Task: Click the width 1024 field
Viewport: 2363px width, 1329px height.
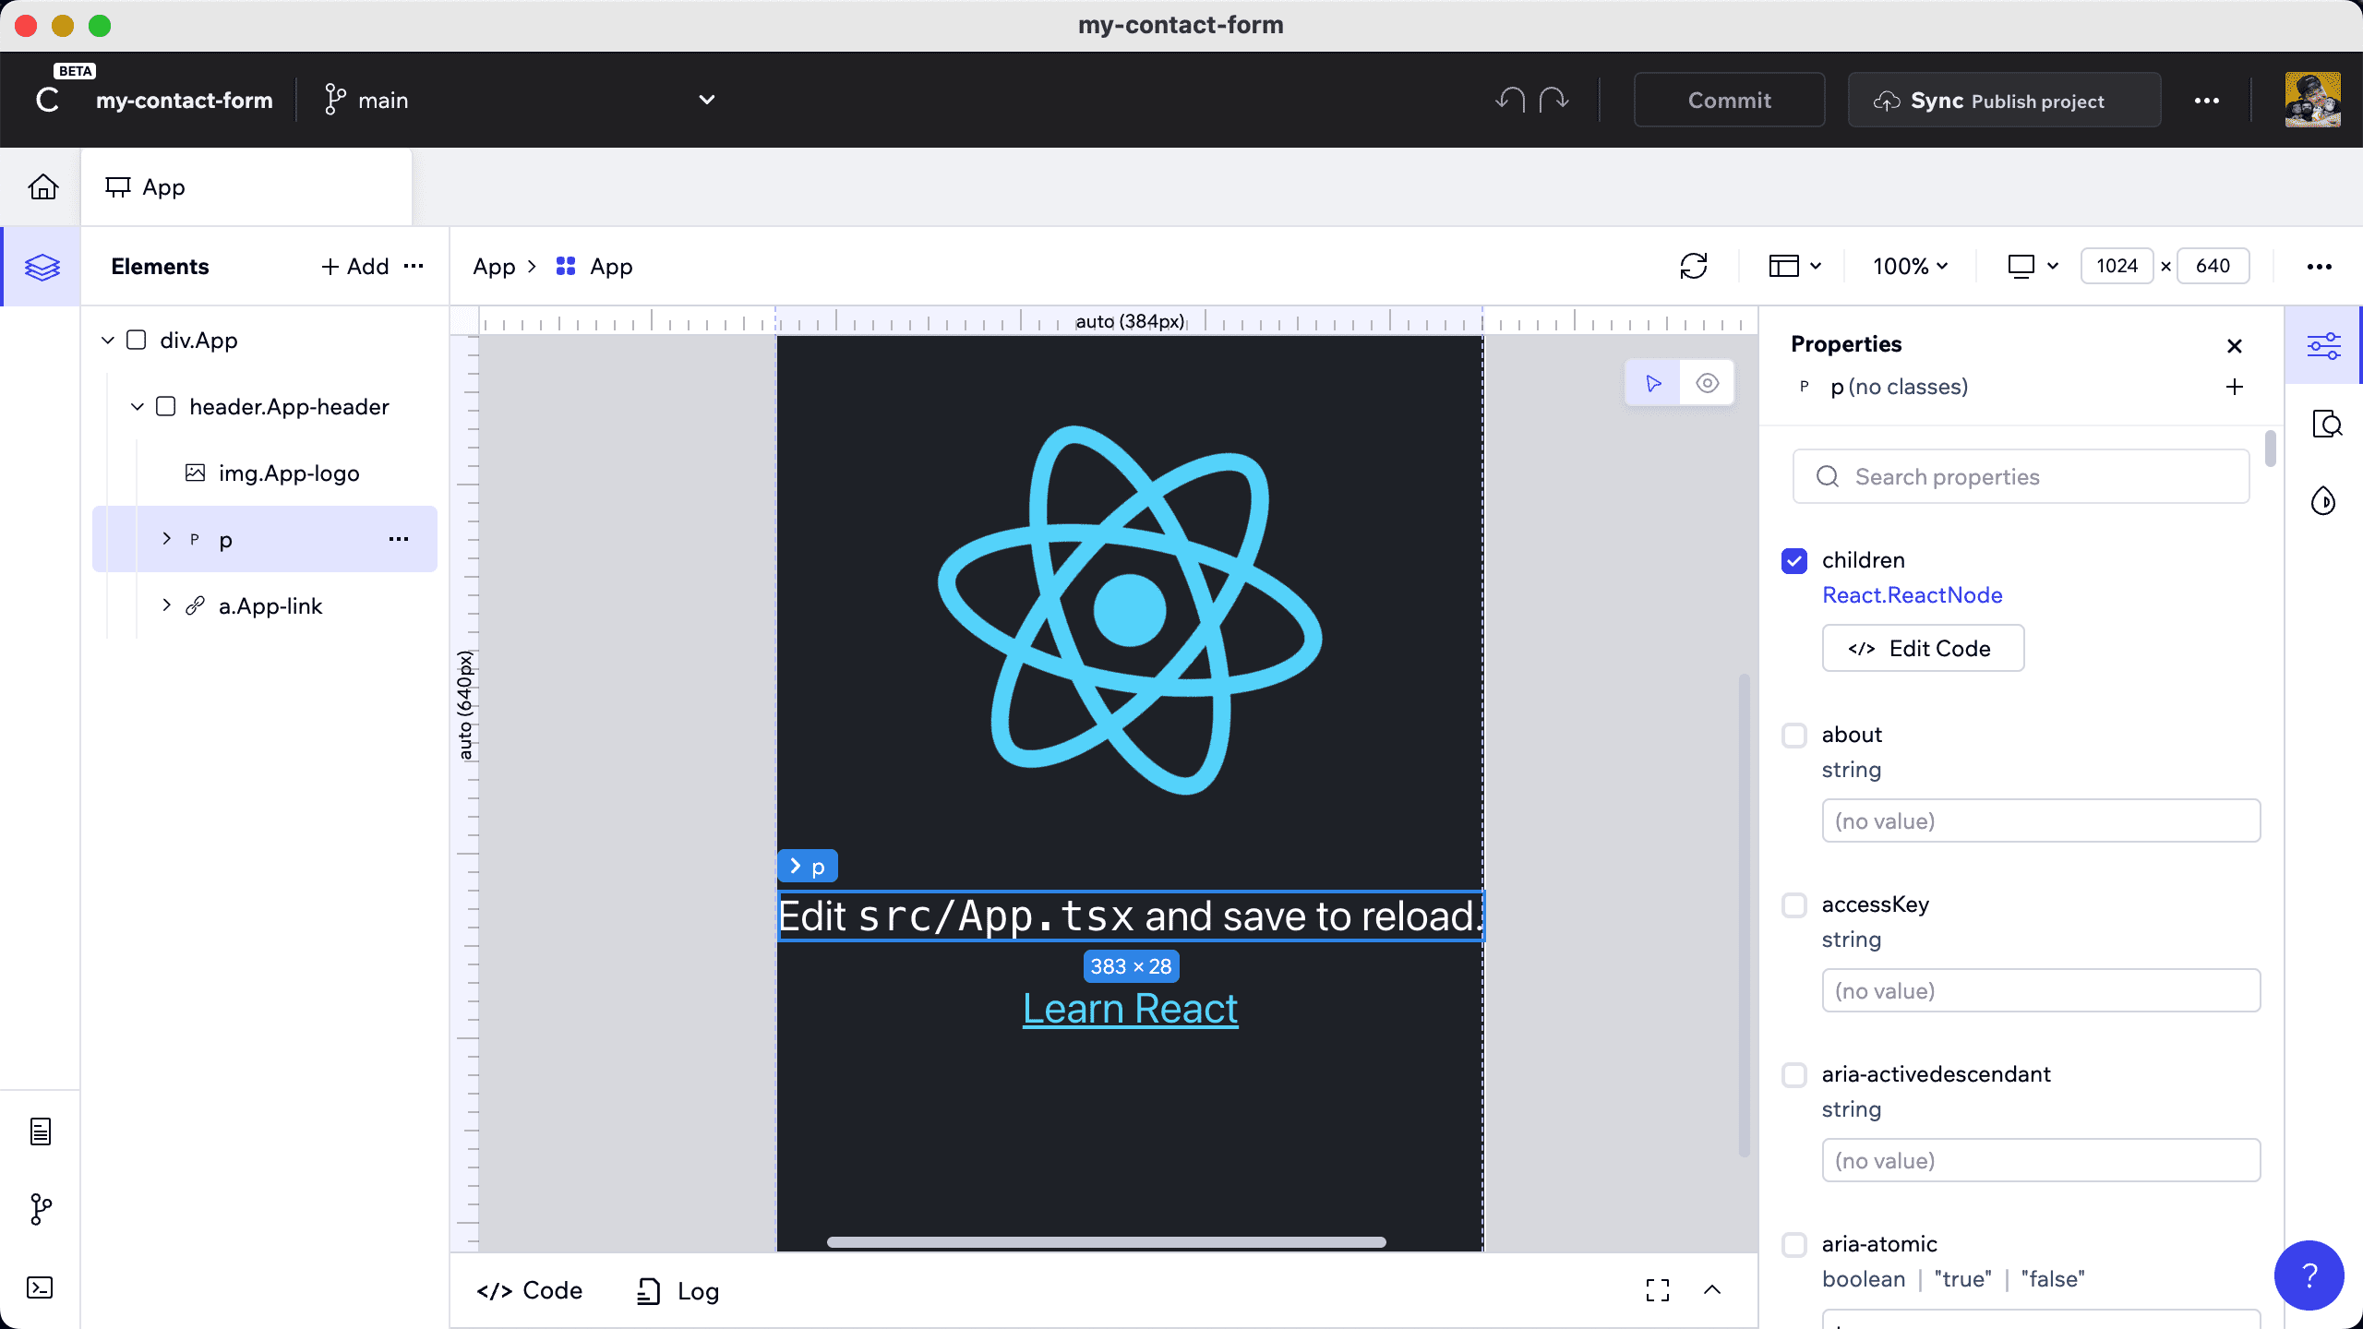Action: [2117, 267]
